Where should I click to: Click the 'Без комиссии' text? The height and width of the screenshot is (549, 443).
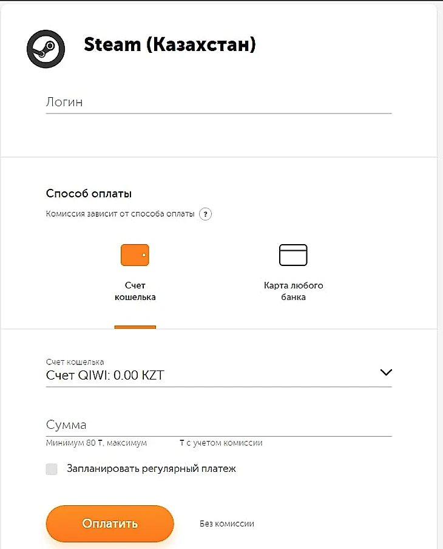pyautogui.click(x=227, y=523)
